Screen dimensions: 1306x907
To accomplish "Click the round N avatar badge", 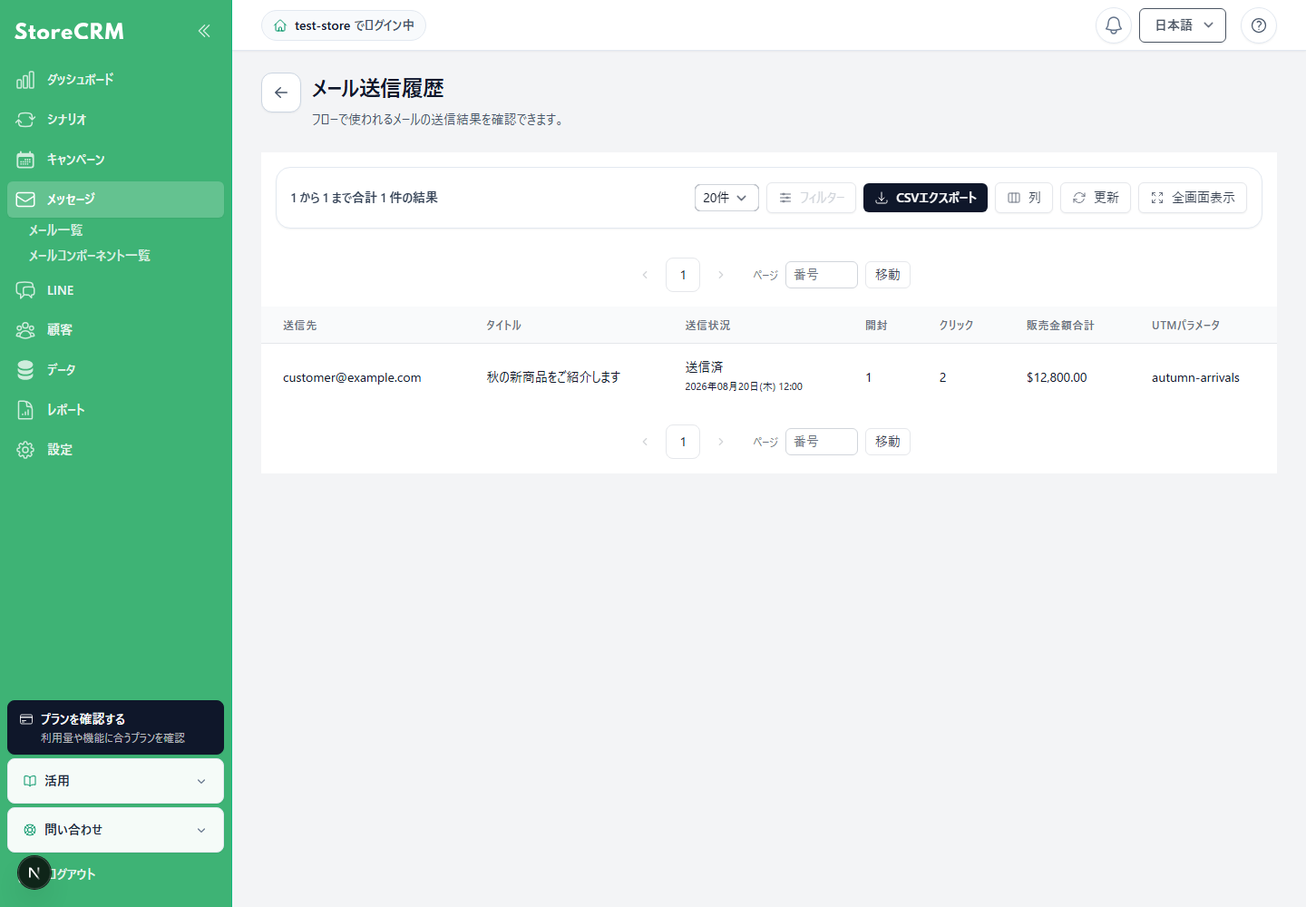I will click(34, 873).
